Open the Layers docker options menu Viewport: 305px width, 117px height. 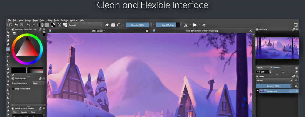(296, 86)
